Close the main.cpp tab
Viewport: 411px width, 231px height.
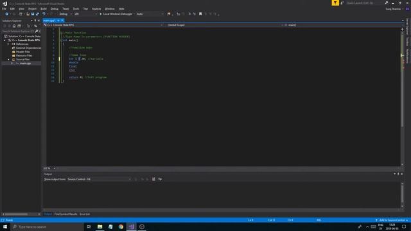coord(62,21)
